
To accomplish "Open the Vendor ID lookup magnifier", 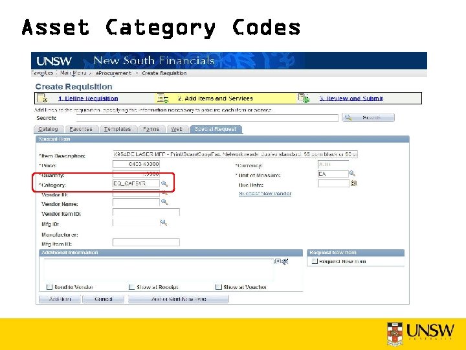I will click(164, 193).
